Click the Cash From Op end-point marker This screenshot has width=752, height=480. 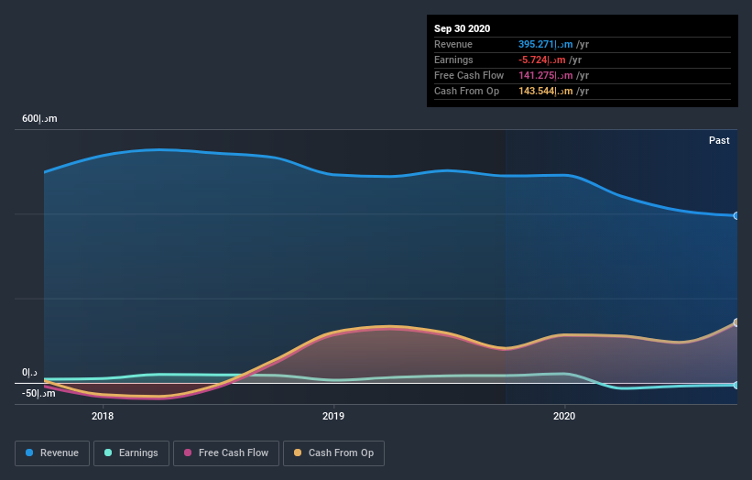(x=736, y=322)
